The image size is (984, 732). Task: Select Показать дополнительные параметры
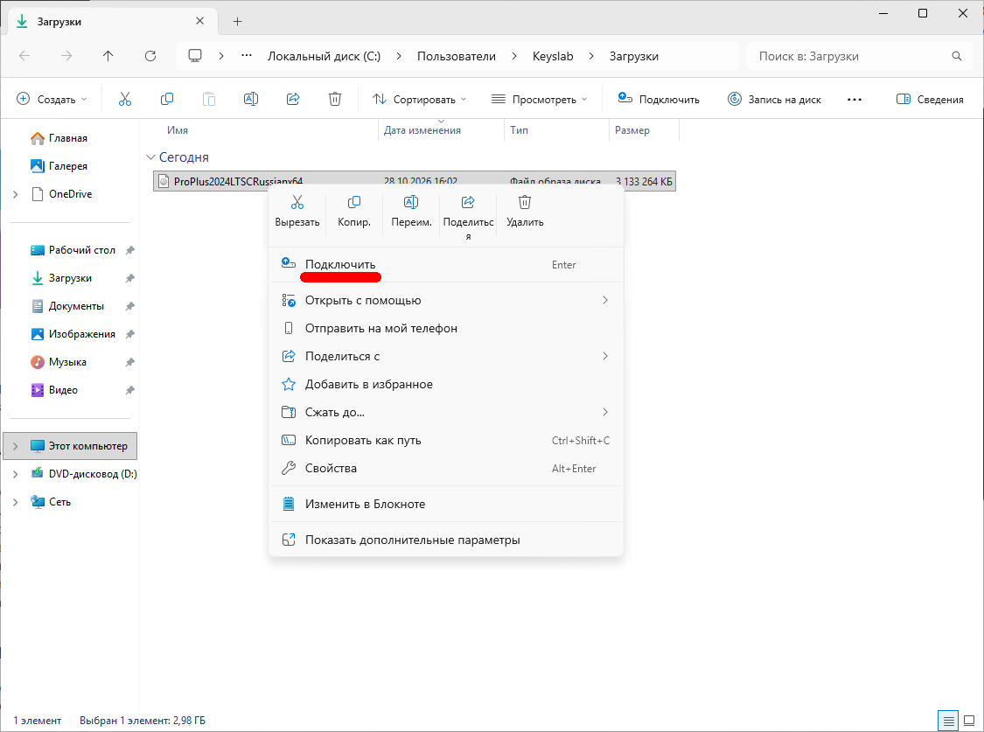[x=445, y=540]
